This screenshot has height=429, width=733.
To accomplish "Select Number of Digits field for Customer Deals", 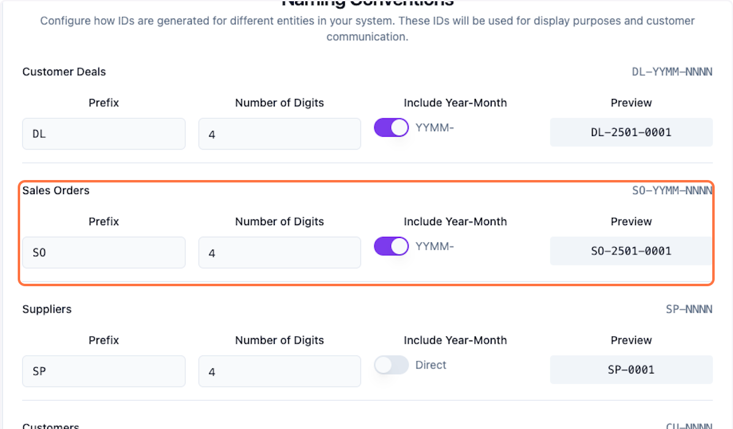I will click(279, 134).
